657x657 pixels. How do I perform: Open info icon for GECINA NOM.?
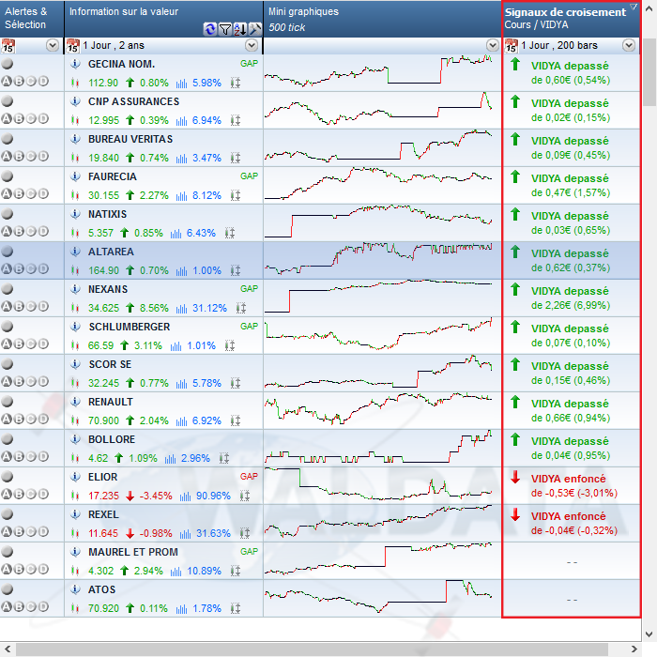point(75,64)
